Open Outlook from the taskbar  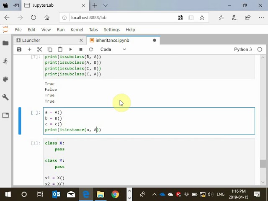56,194
